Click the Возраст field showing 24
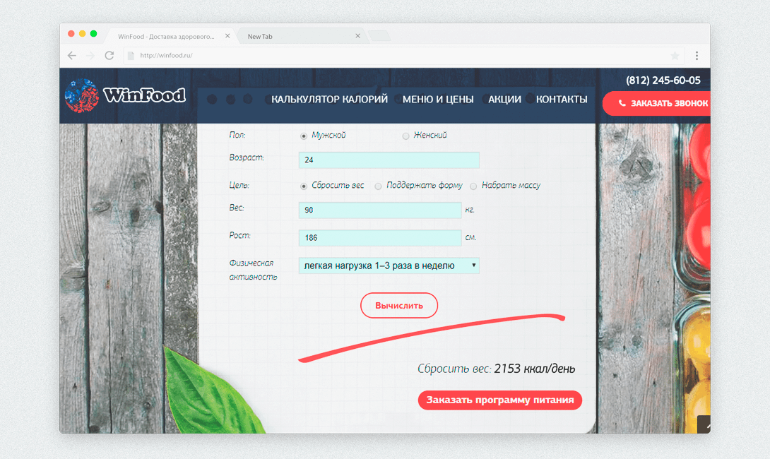 pyautogui.click(x=389, y=160)
